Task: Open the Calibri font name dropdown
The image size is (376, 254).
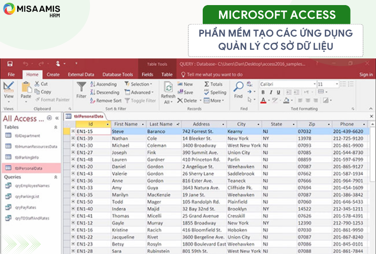Action: tap(315, 84)
